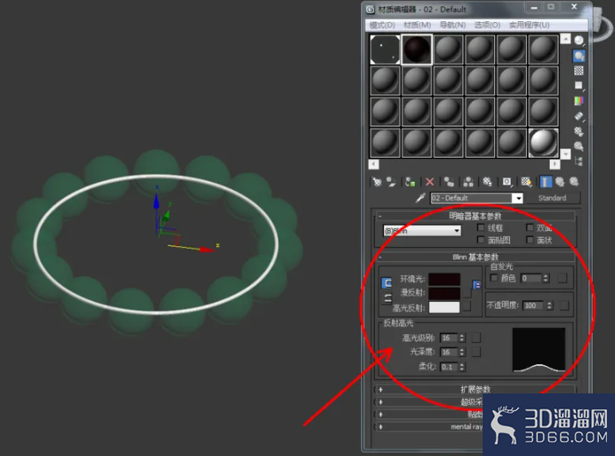Screen dimensions: 615x456
Task: Collapse the 明暗器基本参数 rollout
Action: pyautogui.click(x=476, y=215)
